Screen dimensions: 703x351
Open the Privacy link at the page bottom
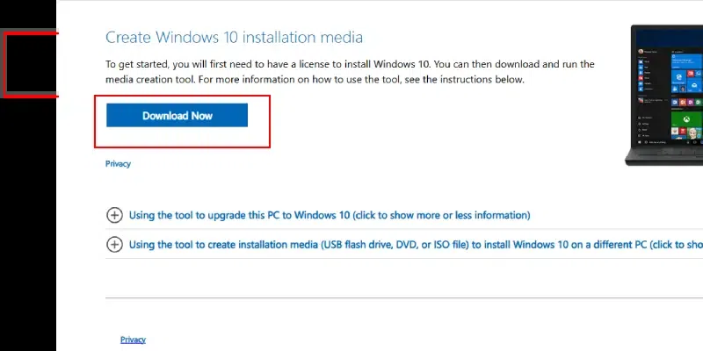(133, 340)
